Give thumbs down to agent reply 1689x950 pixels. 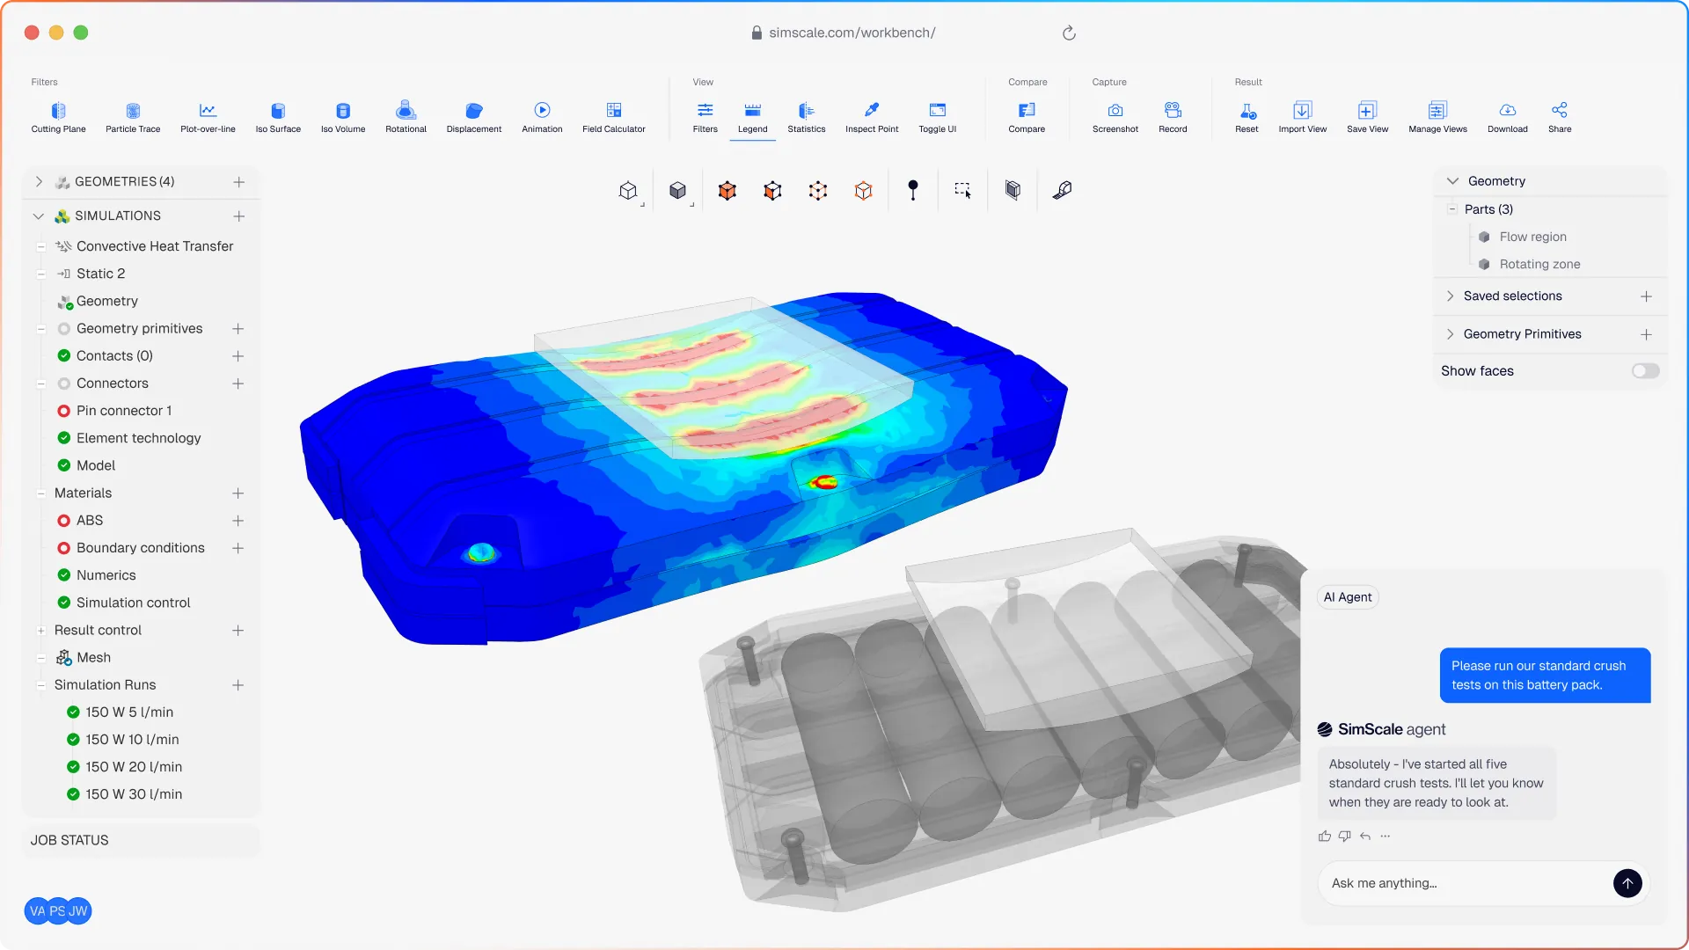(x=1344, y=837)
